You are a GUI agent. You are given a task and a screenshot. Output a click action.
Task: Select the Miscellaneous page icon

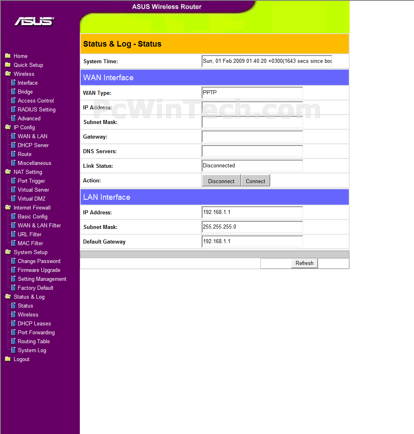[13, 163]
